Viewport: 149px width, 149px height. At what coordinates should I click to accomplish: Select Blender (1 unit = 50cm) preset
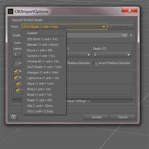(x=44, y=45)
